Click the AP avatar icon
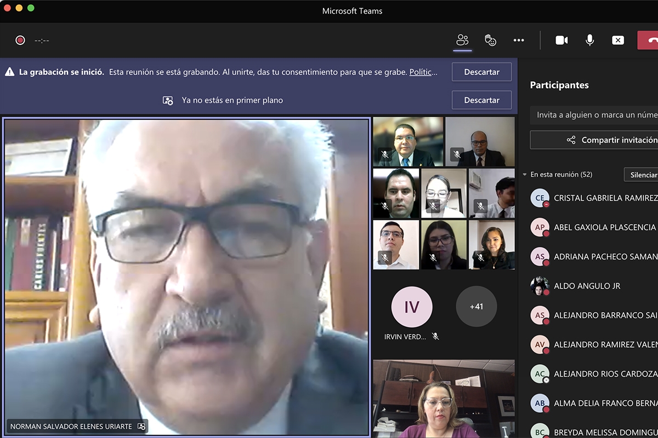The width and height of the screenshot is (658, 438). 540,227
